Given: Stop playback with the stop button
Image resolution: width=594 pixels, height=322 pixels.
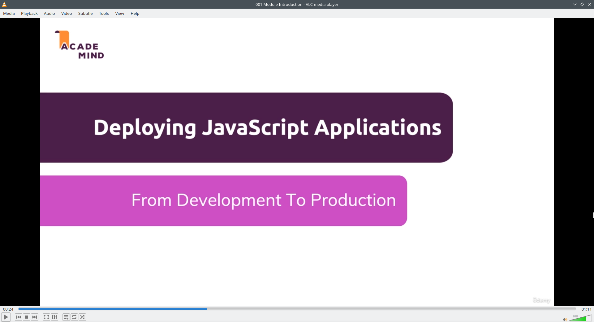Looking at the screenshot, I should [27, 317].
